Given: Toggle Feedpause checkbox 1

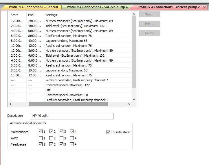Looking at the screenshot, I should tap(41, 144).
